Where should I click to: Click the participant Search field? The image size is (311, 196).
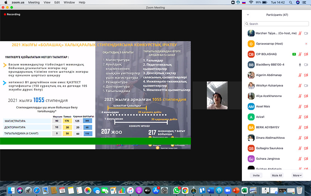coord(277,24)
